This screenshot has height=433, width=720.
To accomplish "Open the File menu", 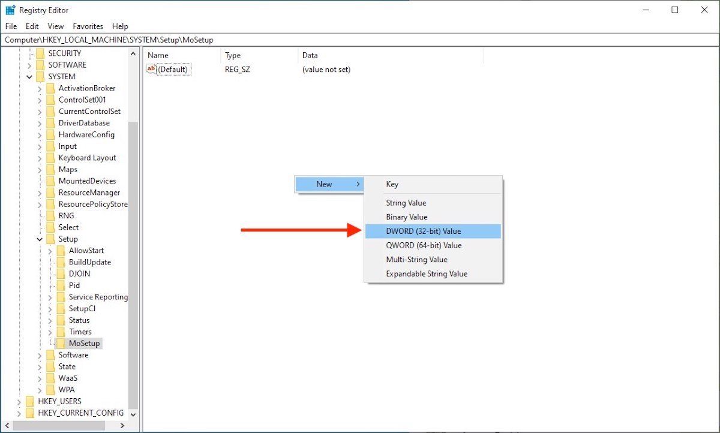I will tap(11, 26).
